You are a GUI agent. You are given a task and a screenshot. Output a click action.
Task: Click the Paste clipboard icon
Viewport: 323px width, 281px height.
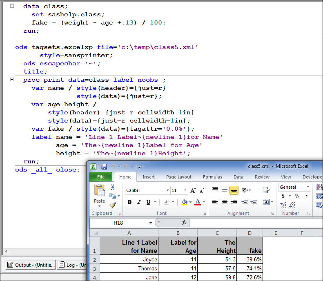[99, 191]
